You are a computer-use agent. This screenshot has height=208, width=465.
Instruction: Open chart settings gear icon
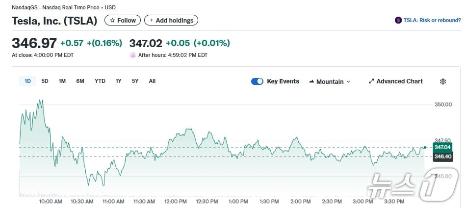coord(443,81)
